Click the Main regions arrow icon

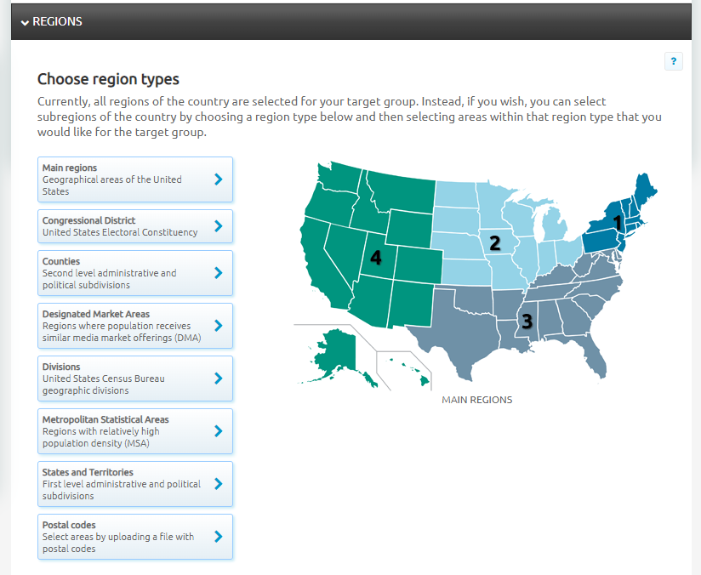coord(219,179)
